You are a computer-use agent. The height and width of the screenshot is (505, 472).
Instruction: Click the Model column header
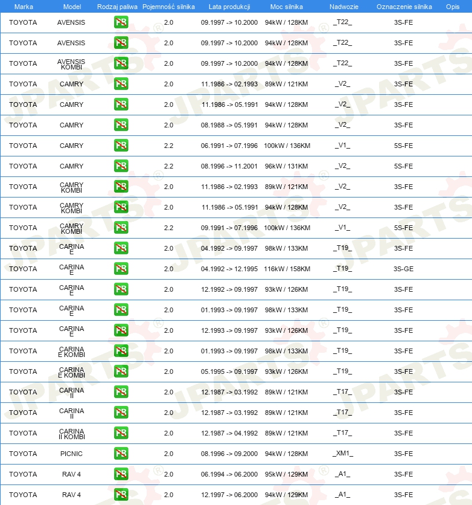(x=72, y=7)
